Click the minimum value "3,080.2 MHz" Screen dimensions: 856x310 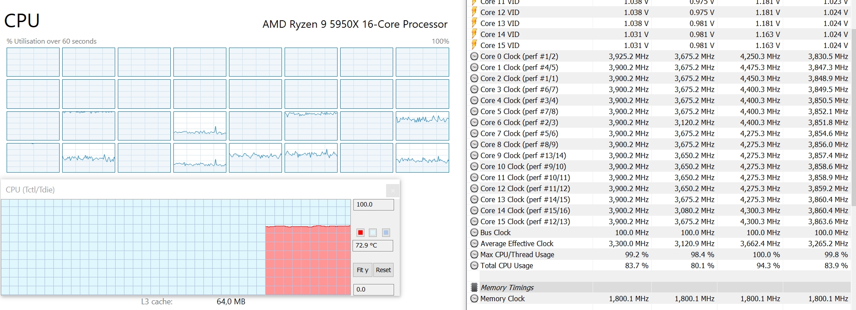pyautogui.click(x=694, y=210)
